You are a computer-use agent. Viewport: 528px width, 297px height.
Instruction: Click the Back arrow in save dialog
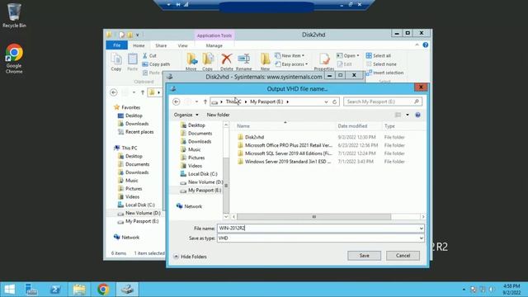(176, 101)
